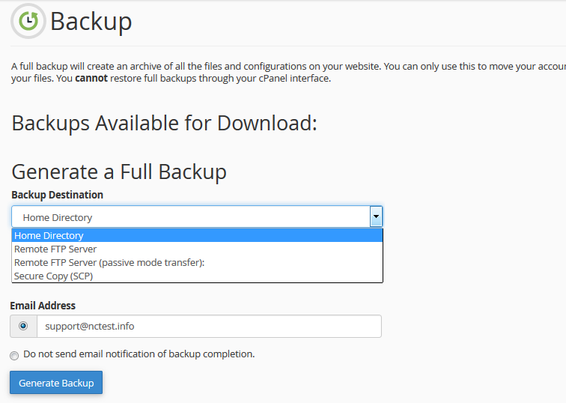
Task: Click the dropdown arrow of Backup Destination
Action: [x=376, y=217]
